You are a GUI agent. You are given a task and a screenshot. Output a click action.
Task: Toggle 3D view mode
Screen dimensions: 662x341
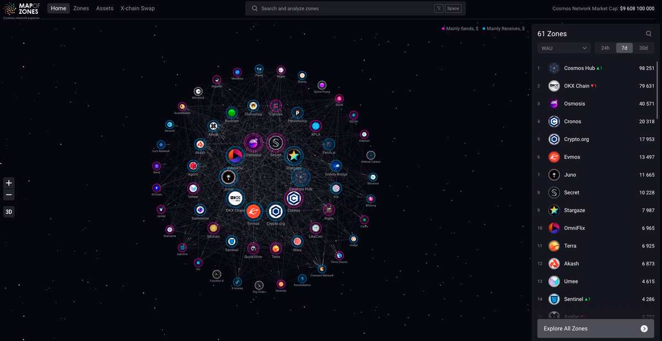9,212
